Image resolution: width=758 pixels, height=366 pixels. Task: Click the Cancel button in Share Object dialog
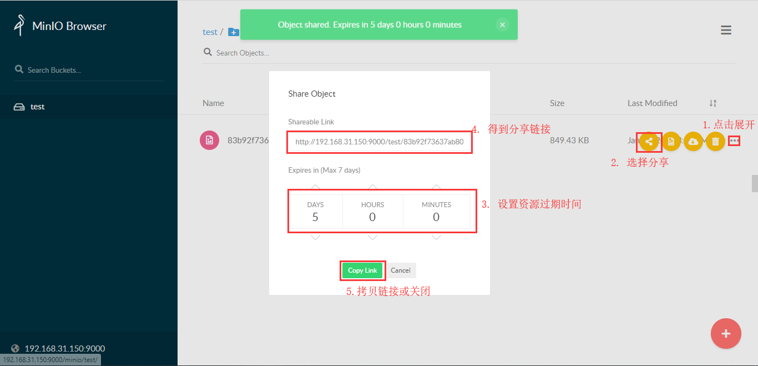click(x=401, y=270)
